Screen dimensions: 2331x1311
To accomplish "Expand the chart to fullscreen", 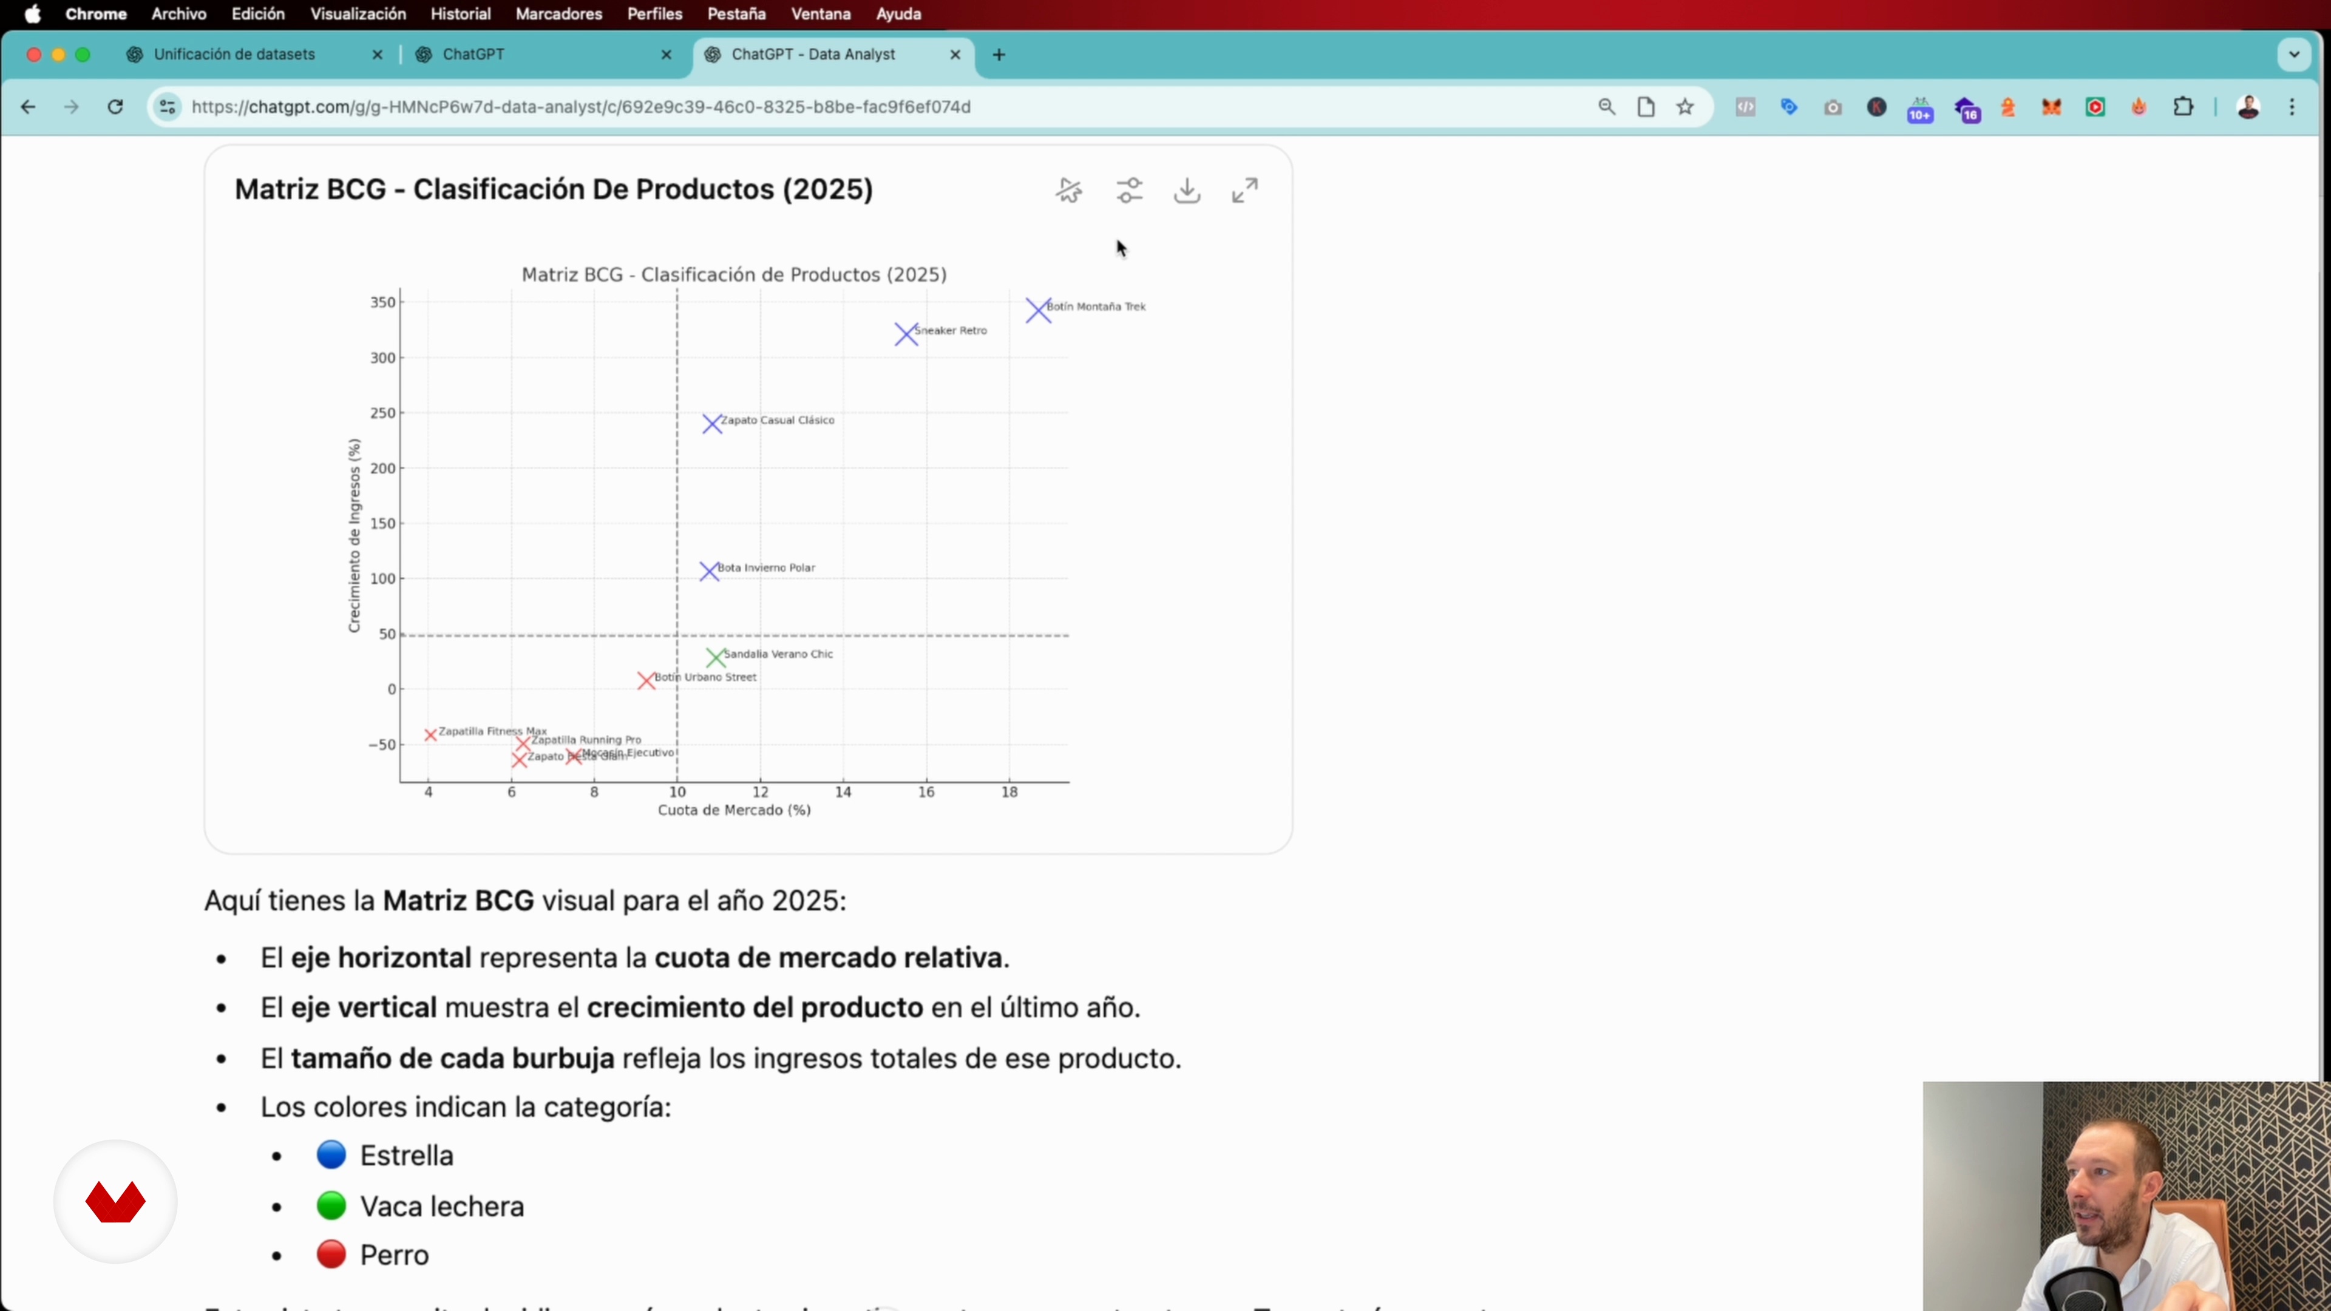I will pyautogui.click(x=1245, y=190).
